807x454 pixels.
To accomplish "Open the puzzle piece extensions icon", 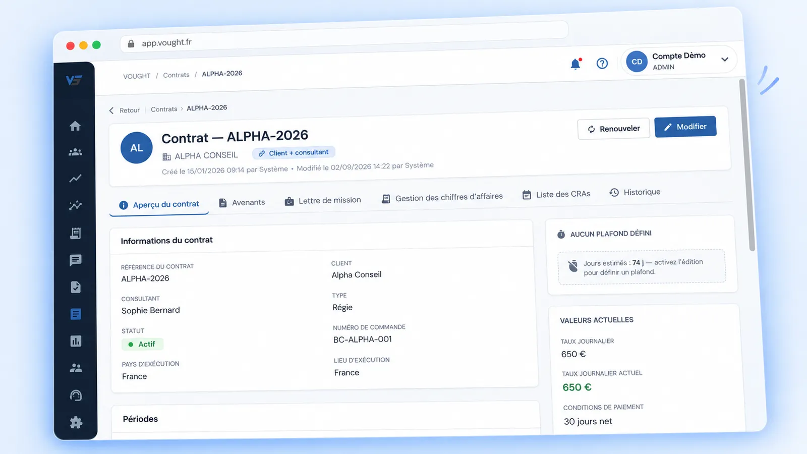I will click(76, 422).
